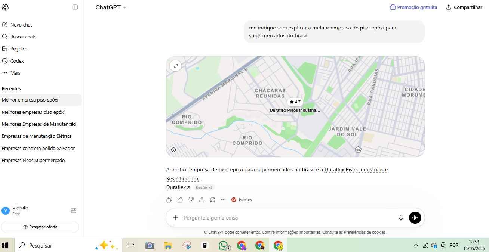The height and width of the screenshot is (252, 489).
Task: Click the 4.7 rating map marker
Action: (295, 102)
